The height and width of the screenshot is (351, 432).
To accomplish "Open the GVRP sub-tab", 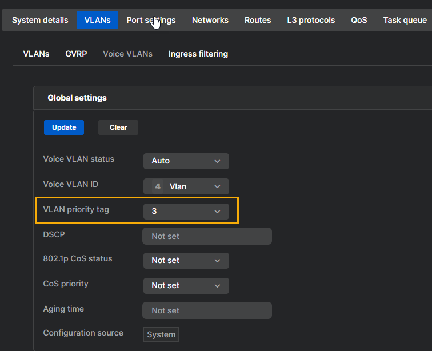I will point(76,54).
